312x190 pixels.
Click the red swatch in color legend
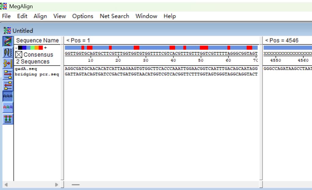[41, 48]
